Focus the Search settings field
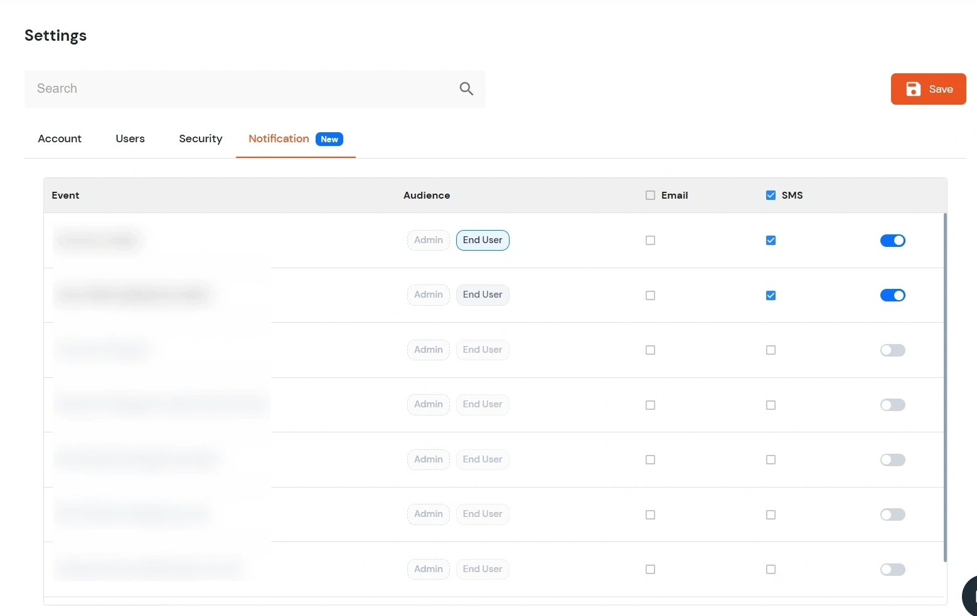Image resolution: width=977 pixels, height=616 pixels. (255, 89)
